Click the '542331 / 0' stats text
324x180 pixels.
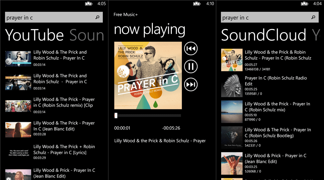(x=253, y=146)
